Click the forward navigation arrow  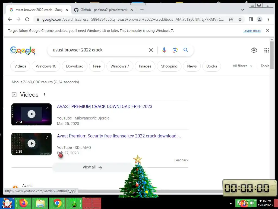pos(18,19)
